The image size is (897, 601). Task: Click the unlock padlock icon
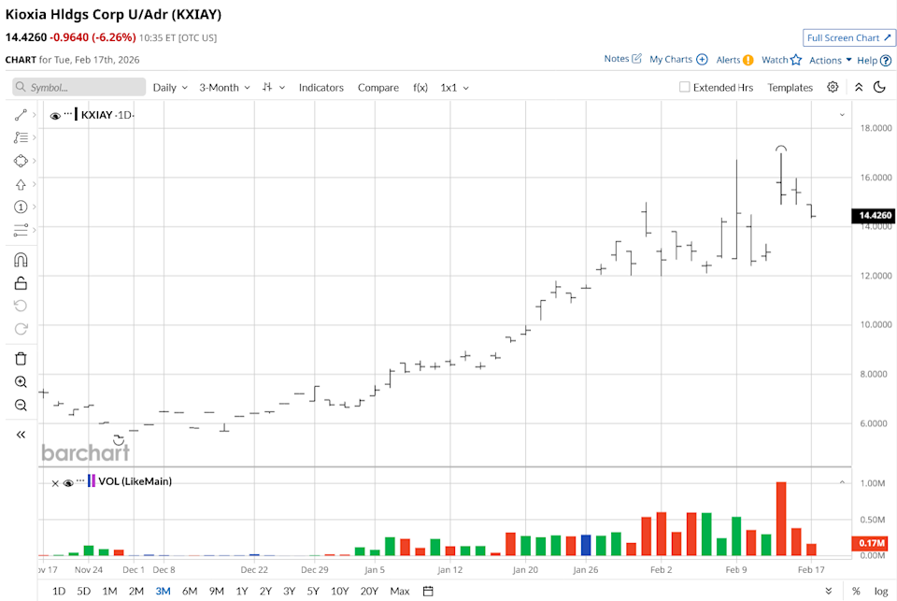pyautogui.click(x=21, y=282)
